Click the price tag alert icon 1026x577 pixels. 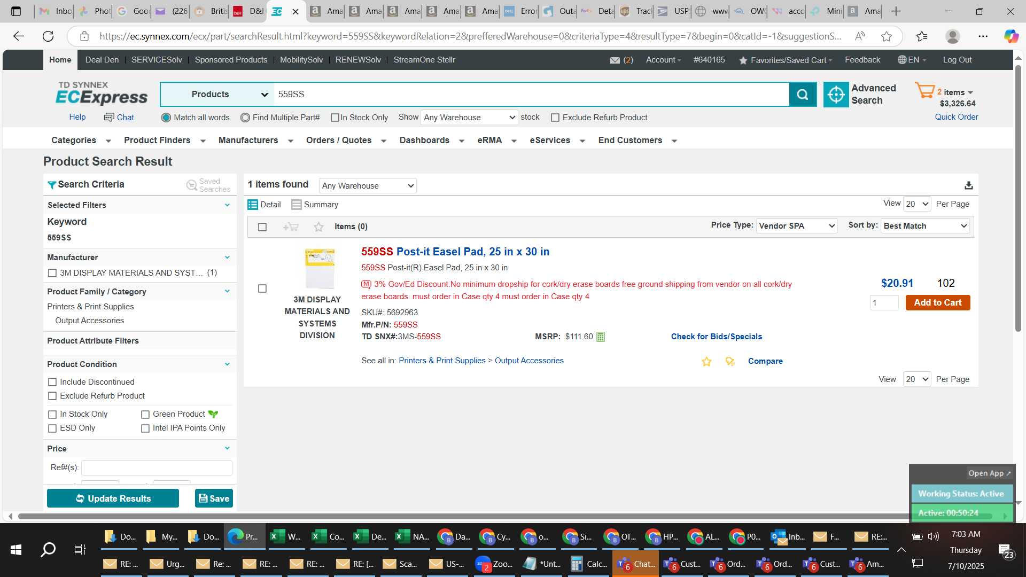730,362
